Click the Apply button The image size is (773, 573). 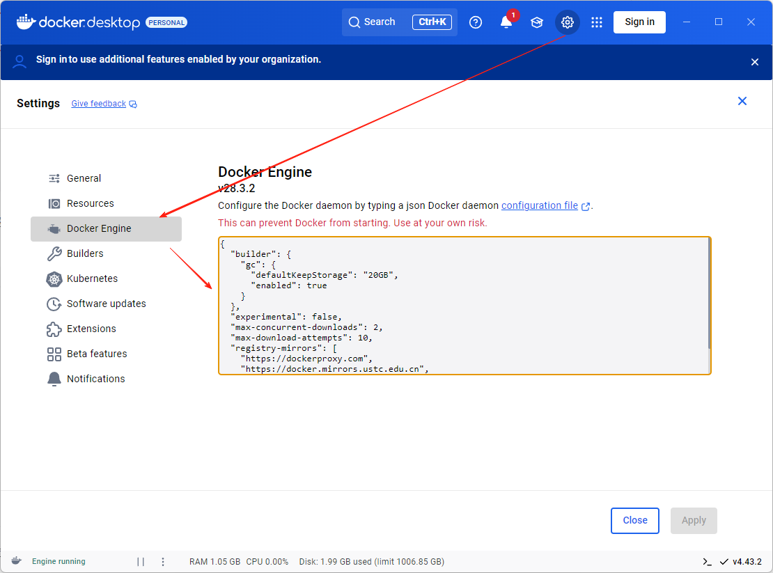click(693, 520)
